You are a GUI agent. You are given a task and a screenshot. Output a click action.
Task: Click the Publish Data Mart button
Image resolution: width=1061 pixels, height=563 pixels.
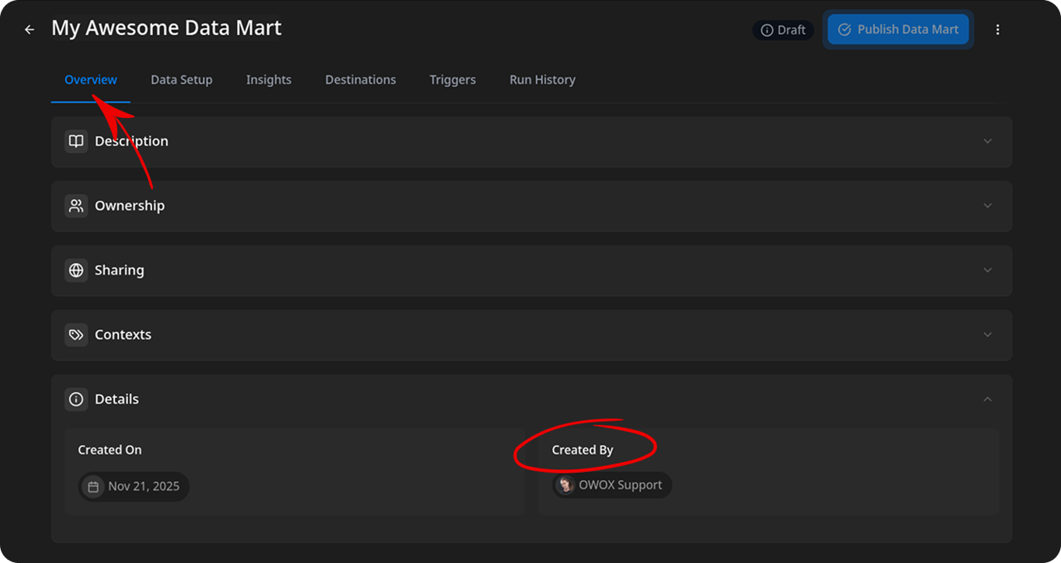point(898,30)
